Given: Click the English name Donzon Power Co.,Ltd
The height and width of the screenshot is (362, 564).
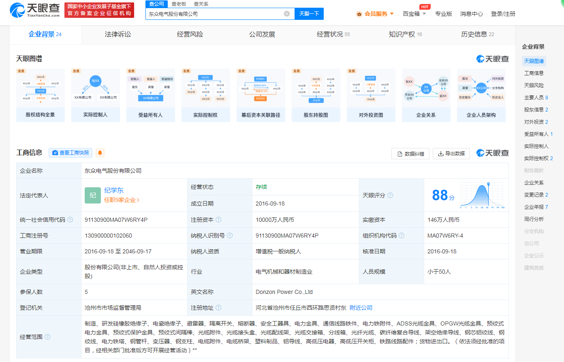Looking at the screenshot, I should tap(284, 292).
